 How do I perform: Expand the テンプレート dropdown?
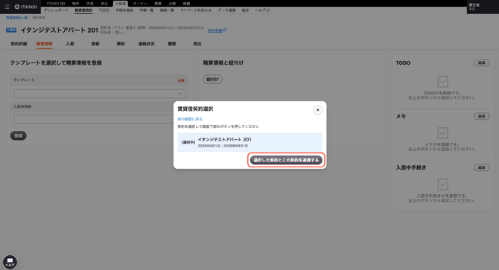[x=99, y=94]
